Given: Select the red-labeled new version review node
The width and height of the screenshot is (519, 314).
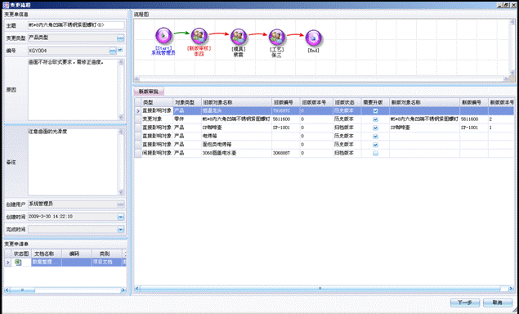Looking at the screenshot, I should coord(199,37).
